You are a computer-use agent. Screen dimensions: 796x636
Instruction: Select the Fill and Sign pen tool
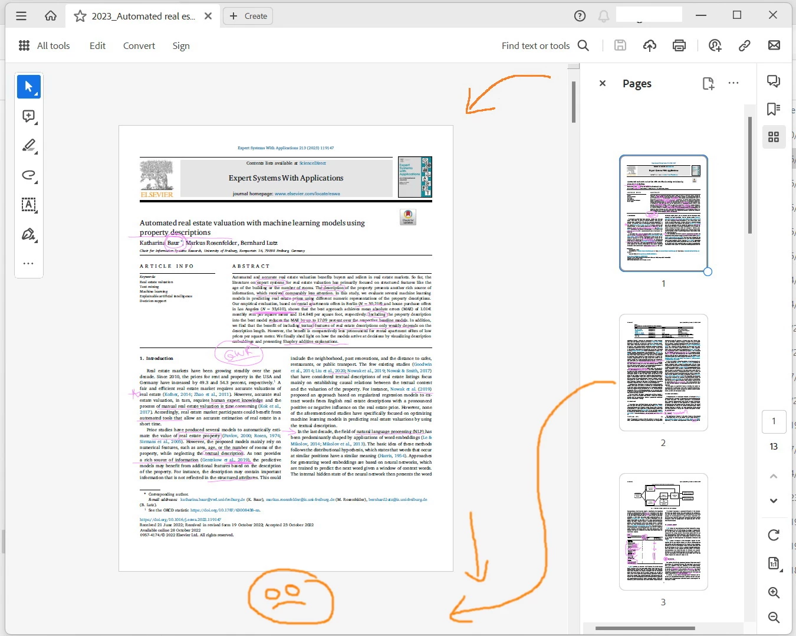point(29,234)
